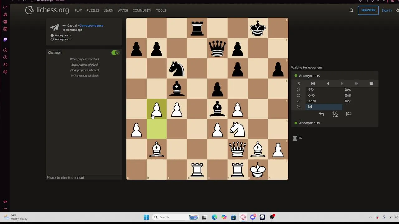This screenshot has height=224, width=399.
Task: Open the Opera sidebar settings gear
Action: coord(5,72)
